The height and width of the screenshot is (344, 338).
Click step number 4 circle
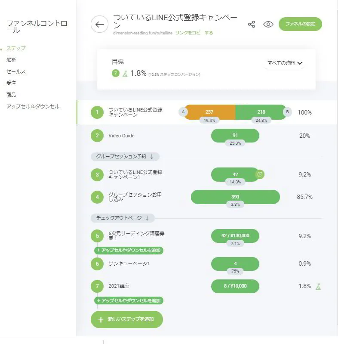(97, 197)
